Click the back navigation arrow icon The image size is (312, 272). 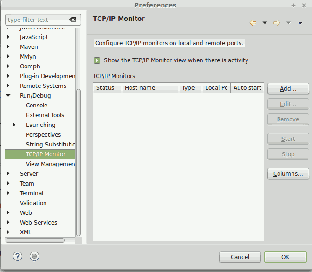pyautogui.click(x=253, y=23)
